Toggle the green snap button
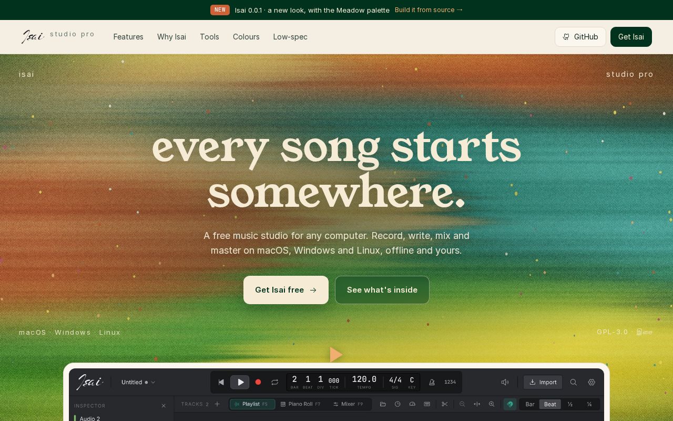Image resolution: width=673 pixels, height=421 pixels. (509, 404)
